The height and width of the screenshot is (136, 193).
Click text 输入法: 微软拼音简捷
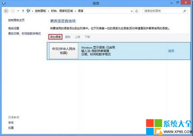95,51
